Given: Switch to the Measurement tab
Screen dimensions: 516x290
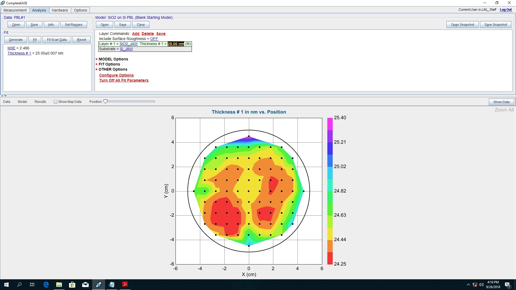Looking at the screenshot, I should coord(15,10).
